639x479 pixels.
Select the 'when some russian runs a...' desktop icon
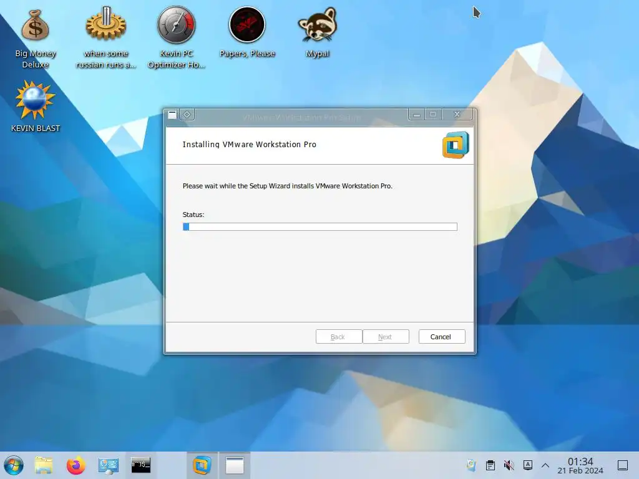106,39
